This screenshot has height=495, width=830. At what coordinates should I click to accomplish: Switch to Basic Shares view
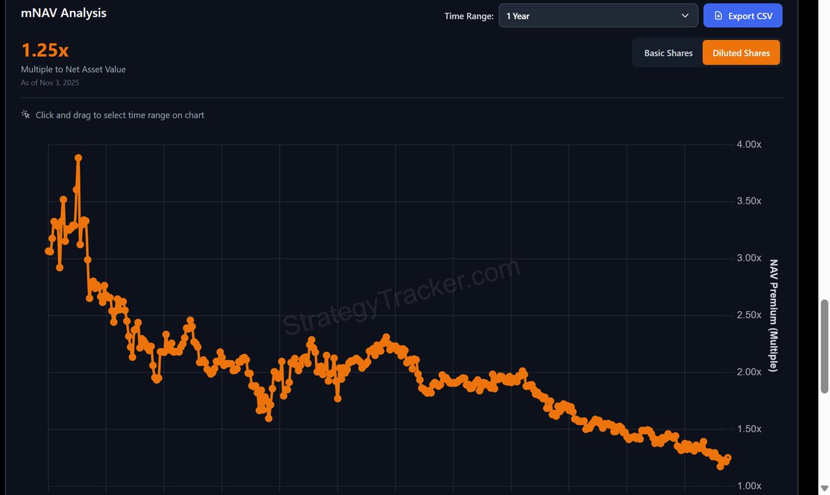point(668,53)
